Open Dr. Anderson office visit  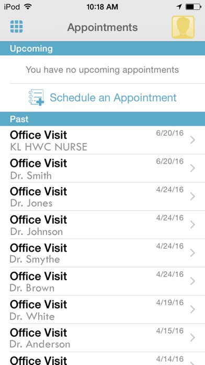pyautogui.click(x=102, y=338)
